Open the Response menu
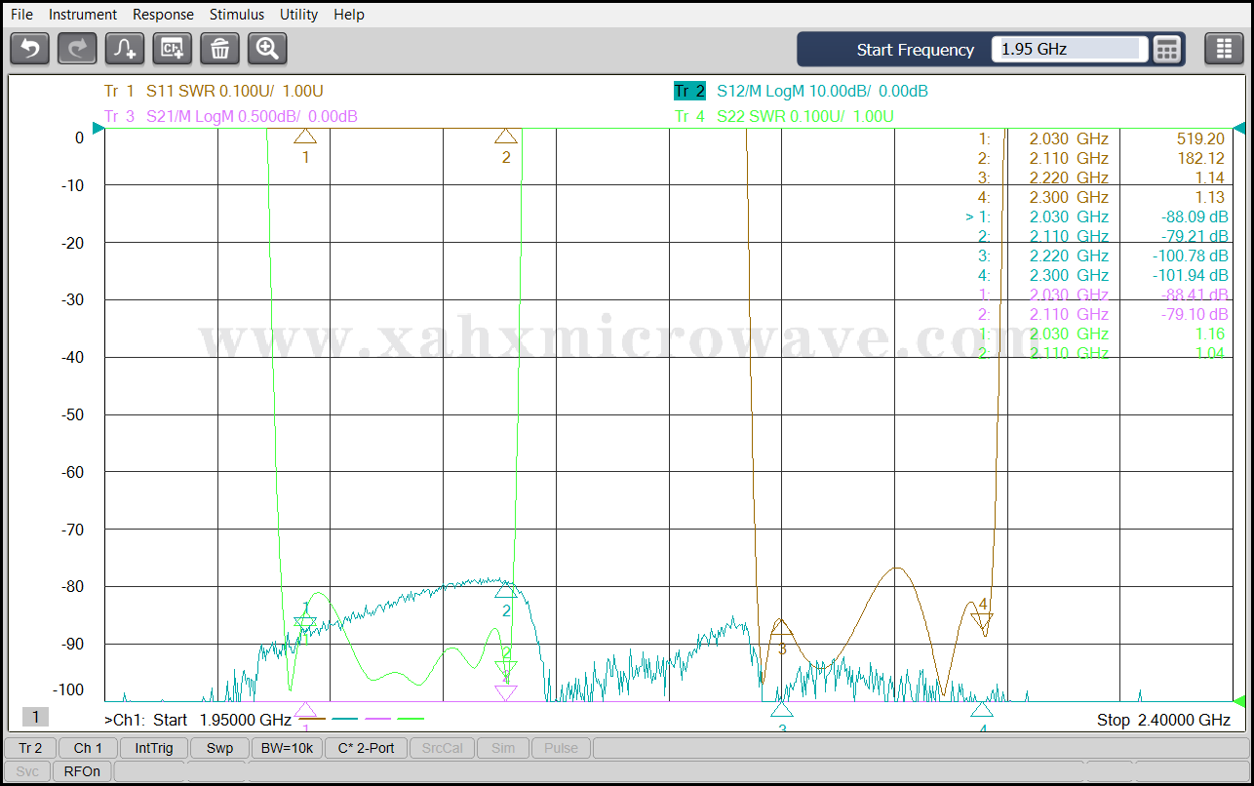This screenshot has height=786, width=1254. coord(163,15)
